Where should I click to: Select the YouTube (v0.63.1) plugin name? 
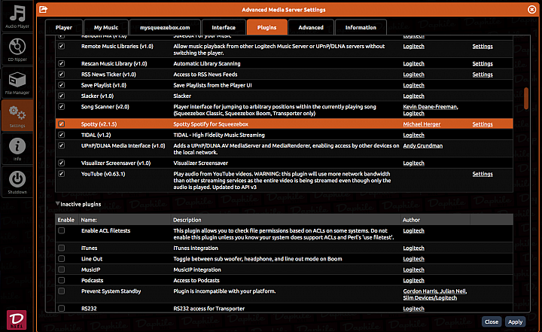[x=103, y=174]
